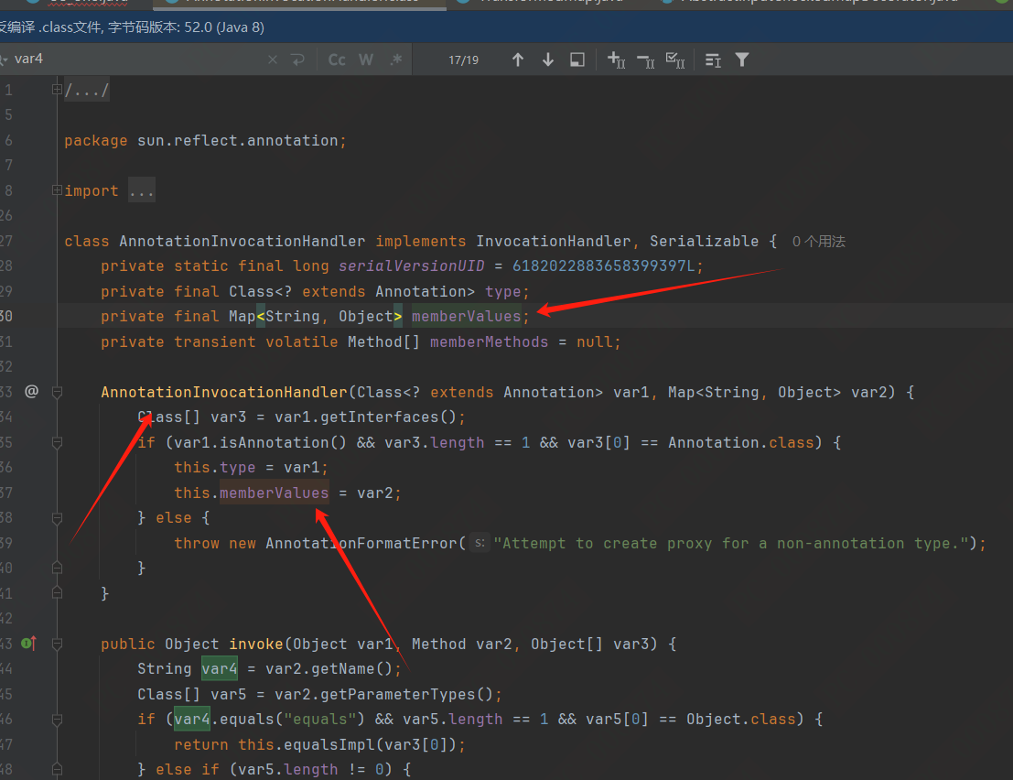Click package sun.reflect.annotation line
This screenshot has height=780, width=1013.
(x=205, y=140)
